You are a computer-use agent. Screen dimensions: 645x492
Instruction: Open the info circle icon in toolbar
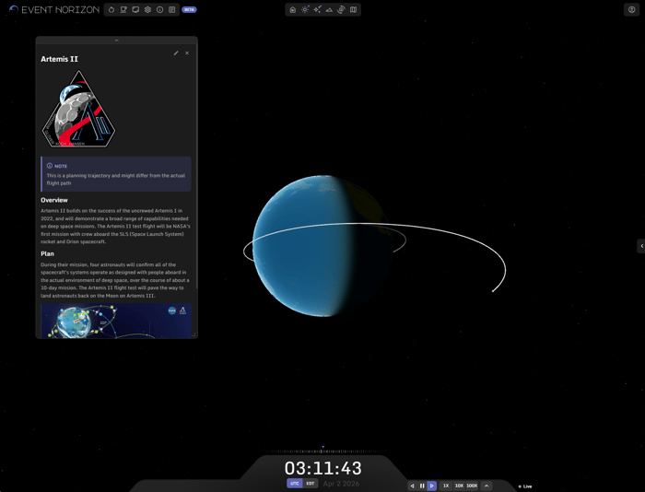click(159, 9)
